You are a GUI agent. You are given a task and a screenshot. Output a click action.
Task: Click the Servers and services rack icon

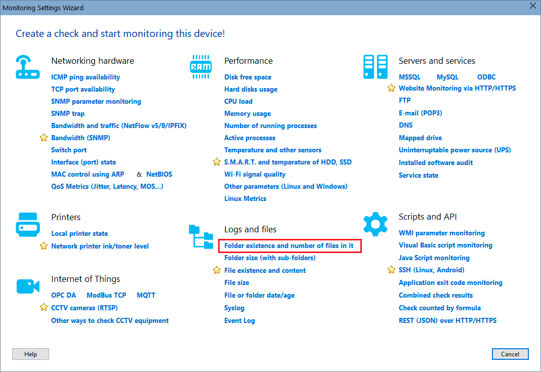click(x=376, y=66)
